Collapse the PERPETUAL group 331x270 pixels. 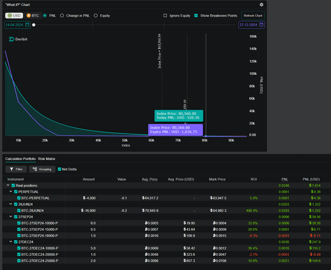[11, 192]
